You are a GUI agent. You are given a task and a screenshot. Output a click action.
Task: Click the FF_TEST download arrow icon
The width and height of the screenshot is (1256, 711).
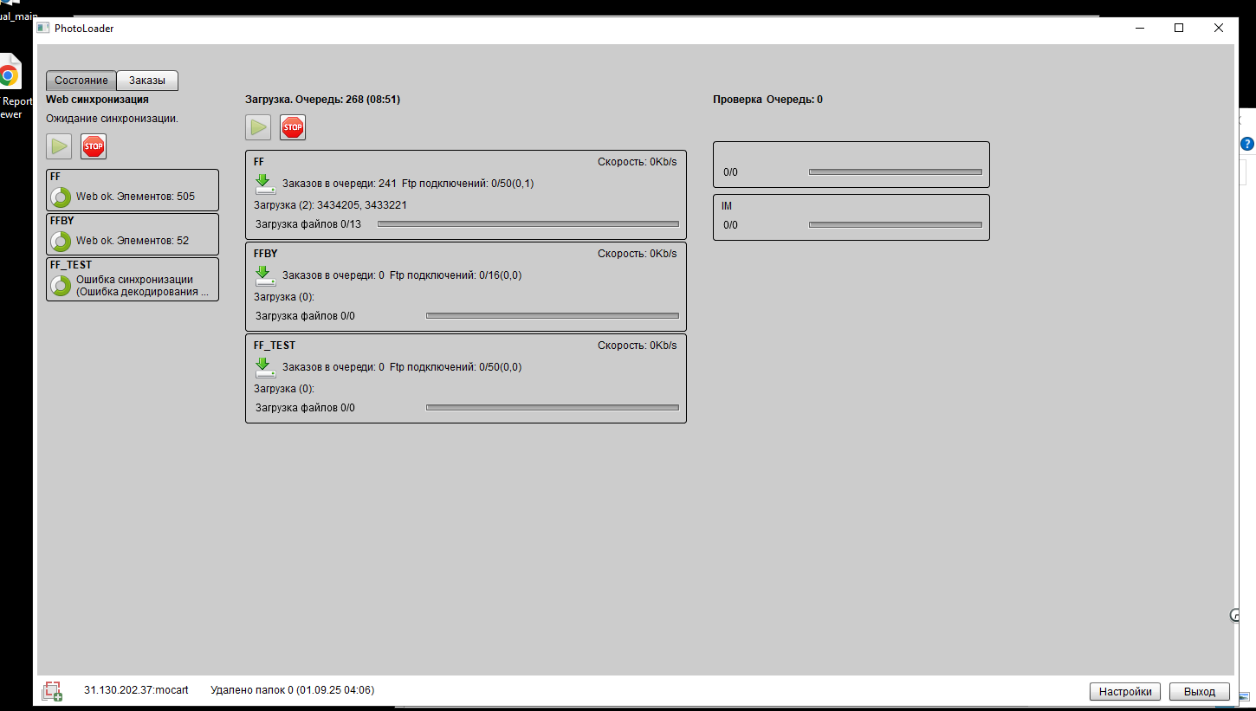[265, 367]
